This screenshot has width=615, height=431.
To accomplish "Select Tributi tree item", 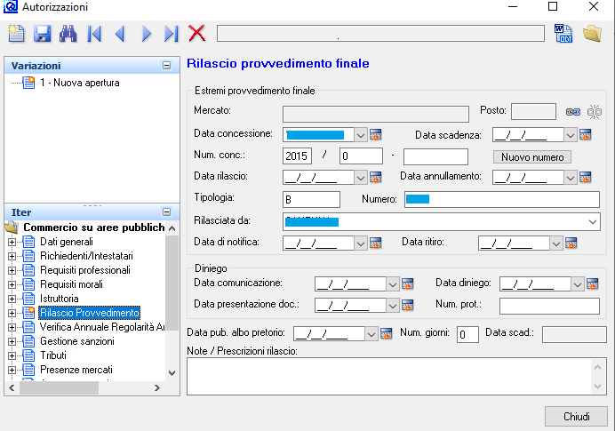I will click(53, 355).
